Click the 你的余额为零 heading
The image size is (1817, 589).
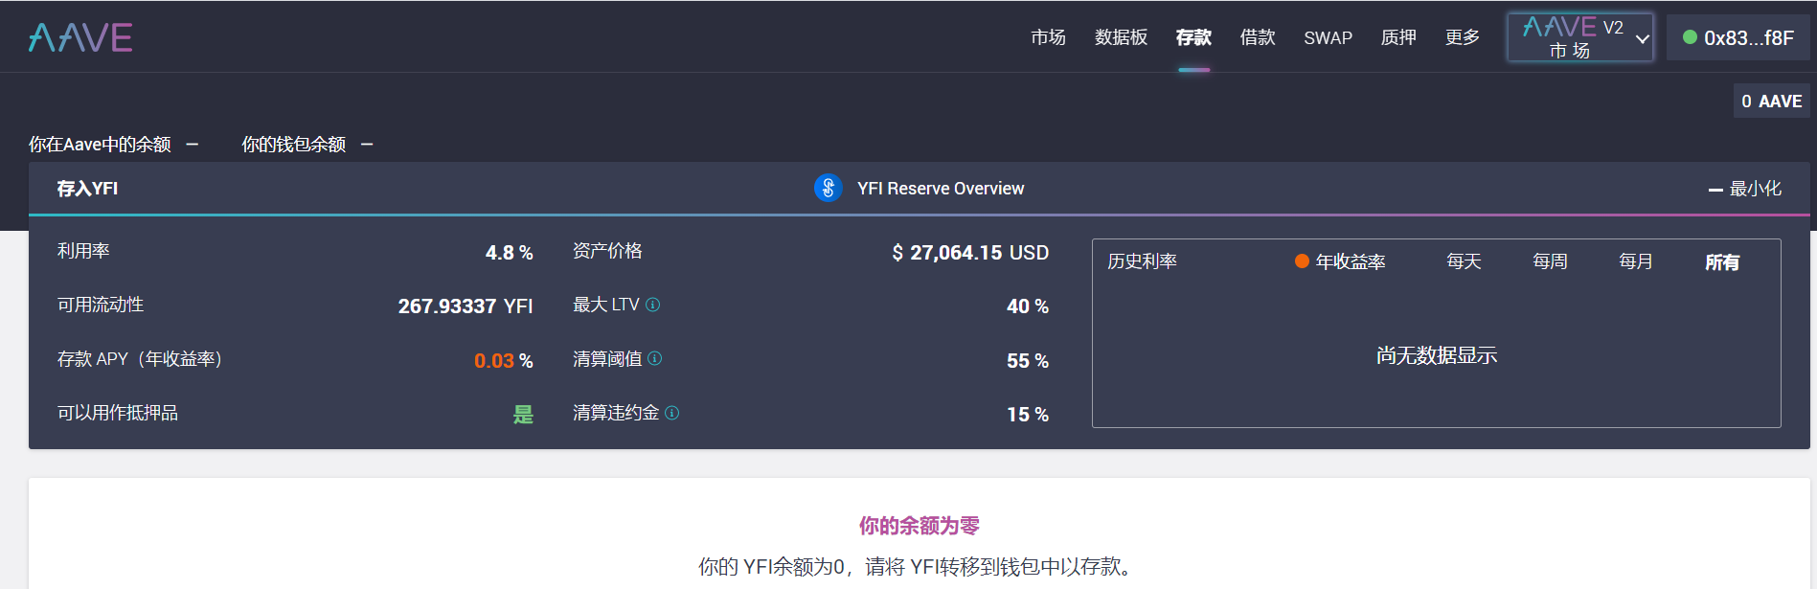click(x=919, y=526)
